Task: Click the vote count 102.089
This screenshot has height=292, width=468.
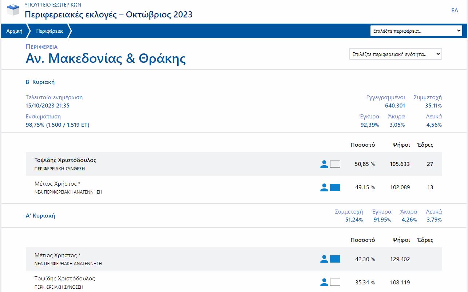Action: 400,187
